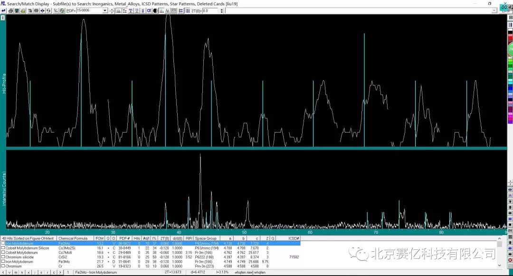Click the red stop icon in right sidebar
Viewport: 513px width, 276px height.
[x=510, y=260]
